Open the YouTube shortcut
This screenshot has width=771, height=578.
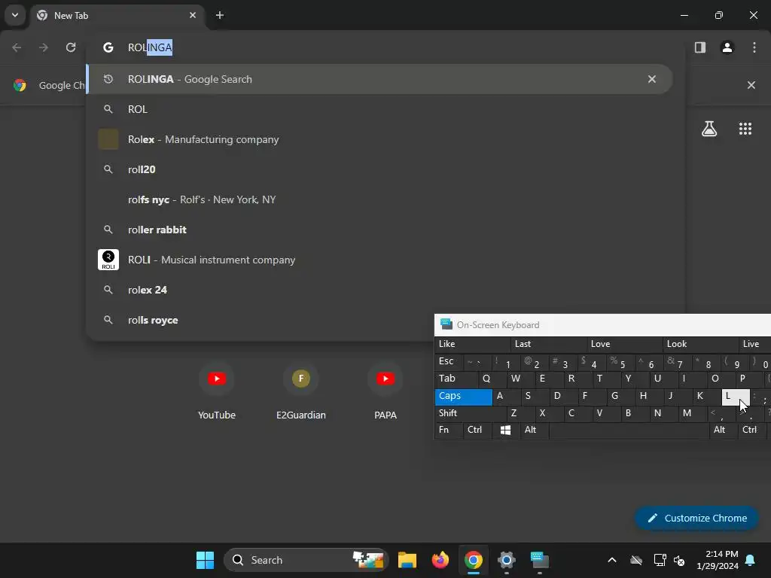tap(217, 391)
